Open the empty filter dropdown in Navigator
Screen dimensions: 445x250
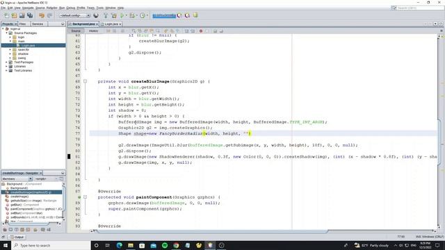click(46, 179)
